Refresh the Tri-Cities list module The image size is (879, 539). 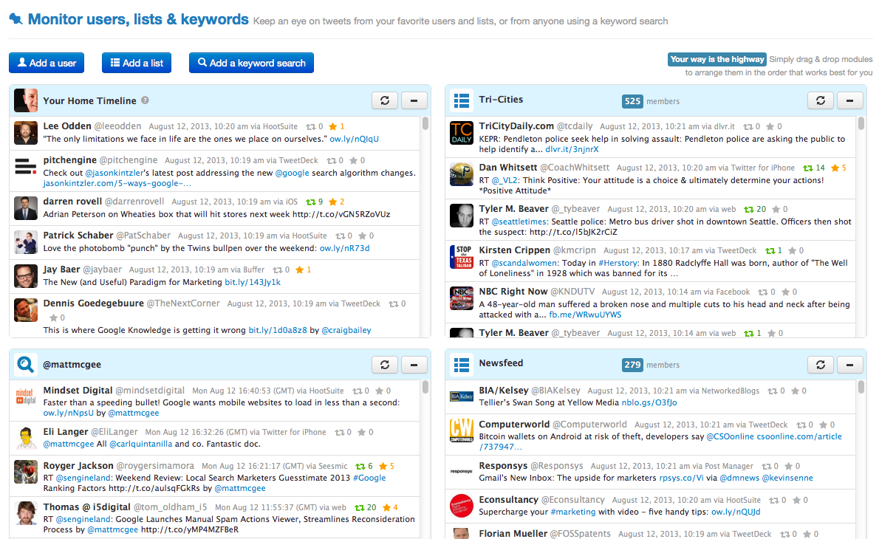820,100
